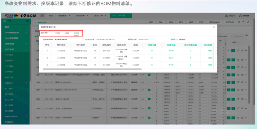This screenshot has height=129, width=257.
Task: Click the 导入 button
Action: click(x=161, y=22)
